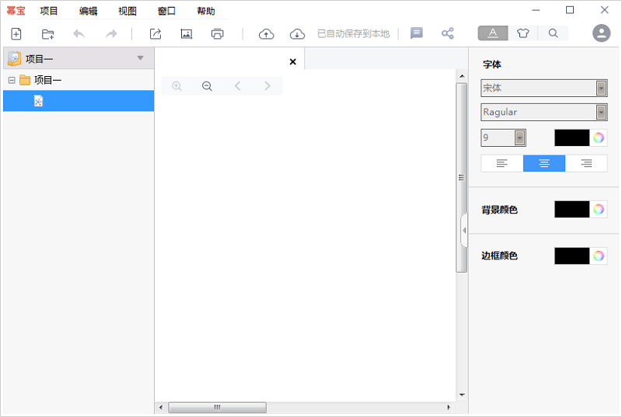Click the new folder icon

(x=48, y=34)
